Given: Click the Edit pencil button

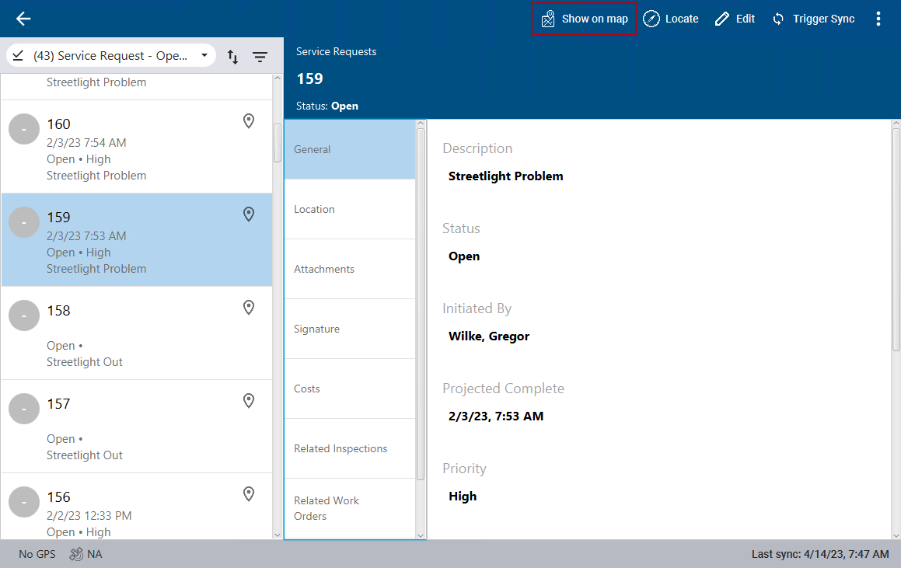Looking at the screenshot, I should 735,19.
